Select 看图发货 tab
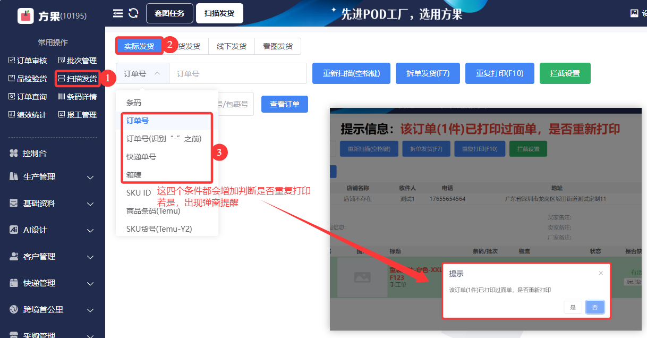The height and width of the screenshot is (338, 647). 278,46
